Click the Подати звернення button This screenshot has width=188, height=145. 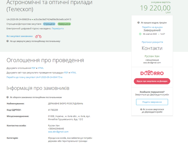point(152,102)
